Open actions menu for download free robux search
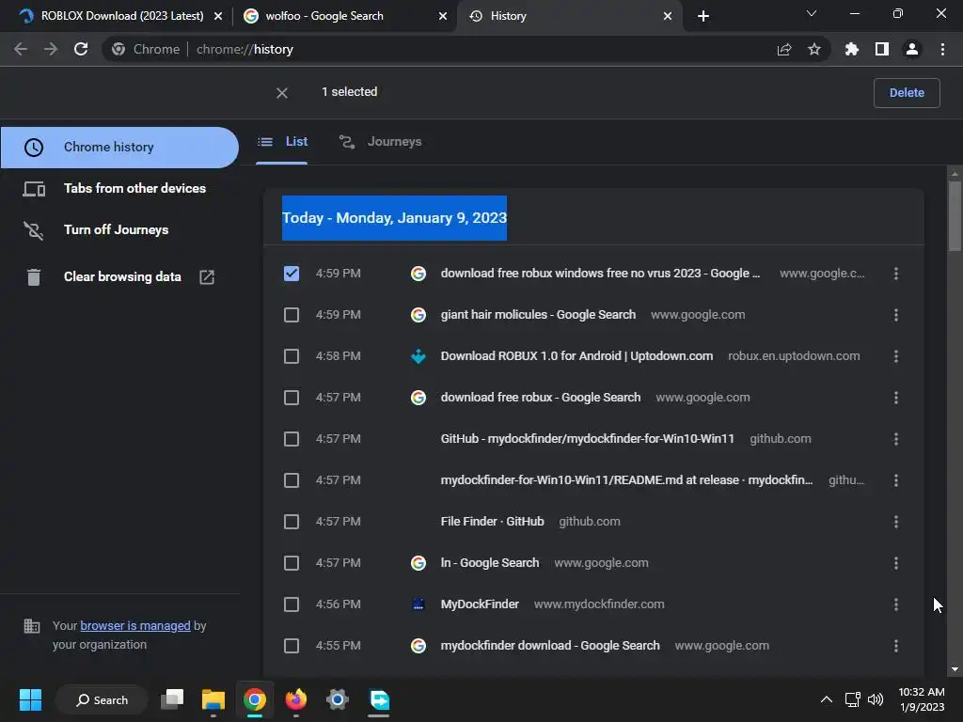963x722 pixels. point(896,398)
